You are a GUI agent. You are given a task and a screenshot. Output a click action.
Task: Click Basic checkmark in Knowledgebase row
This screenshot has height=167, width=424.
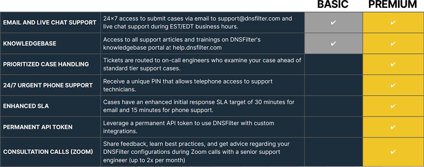point(333,43)
